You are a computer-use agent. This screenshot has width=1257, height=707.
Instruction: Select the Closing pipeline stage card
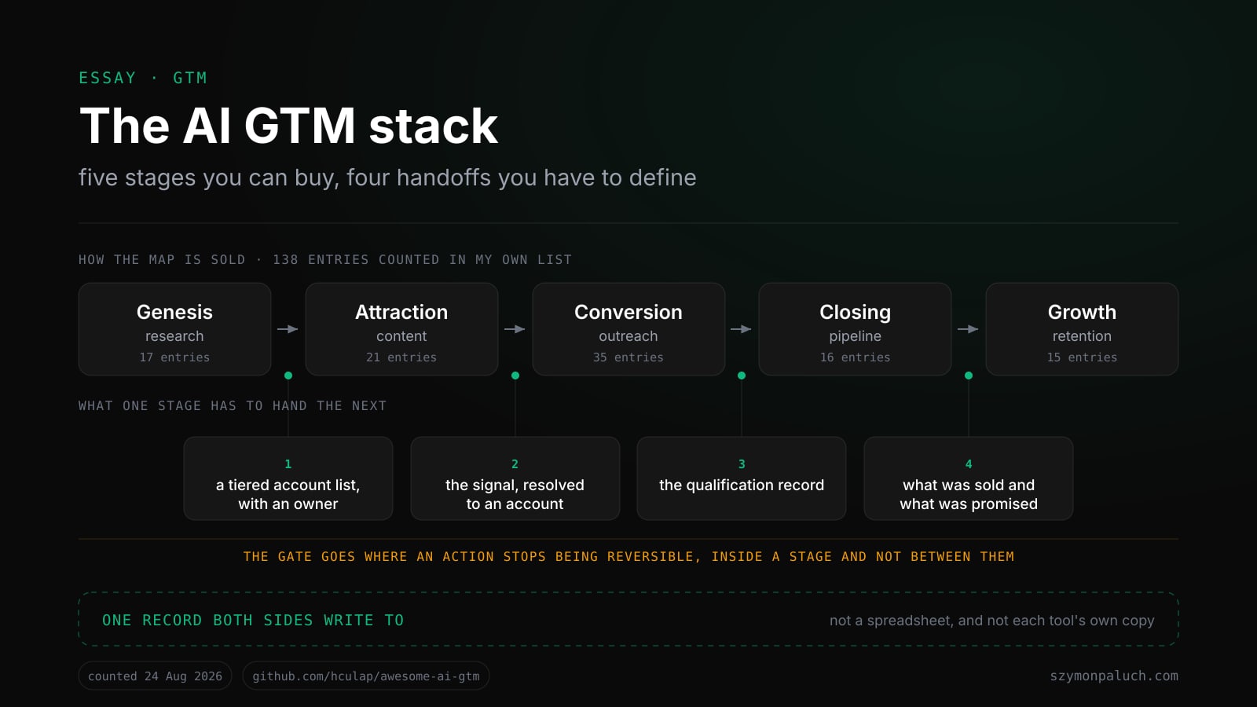[x=855, y=329]
